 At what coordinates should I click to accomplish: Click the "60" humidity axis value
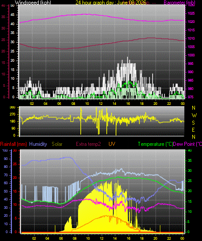tap(6, 183)
